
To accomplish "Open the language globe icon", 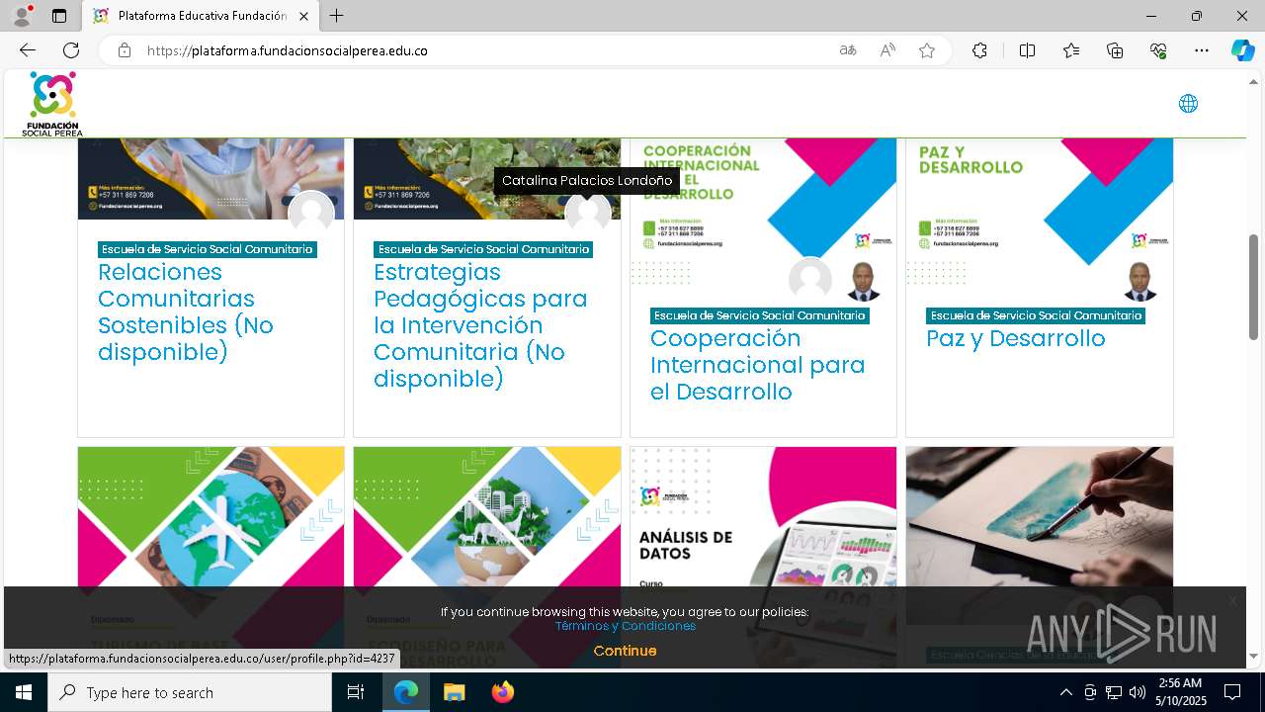I will click(x=1188, y=104).
